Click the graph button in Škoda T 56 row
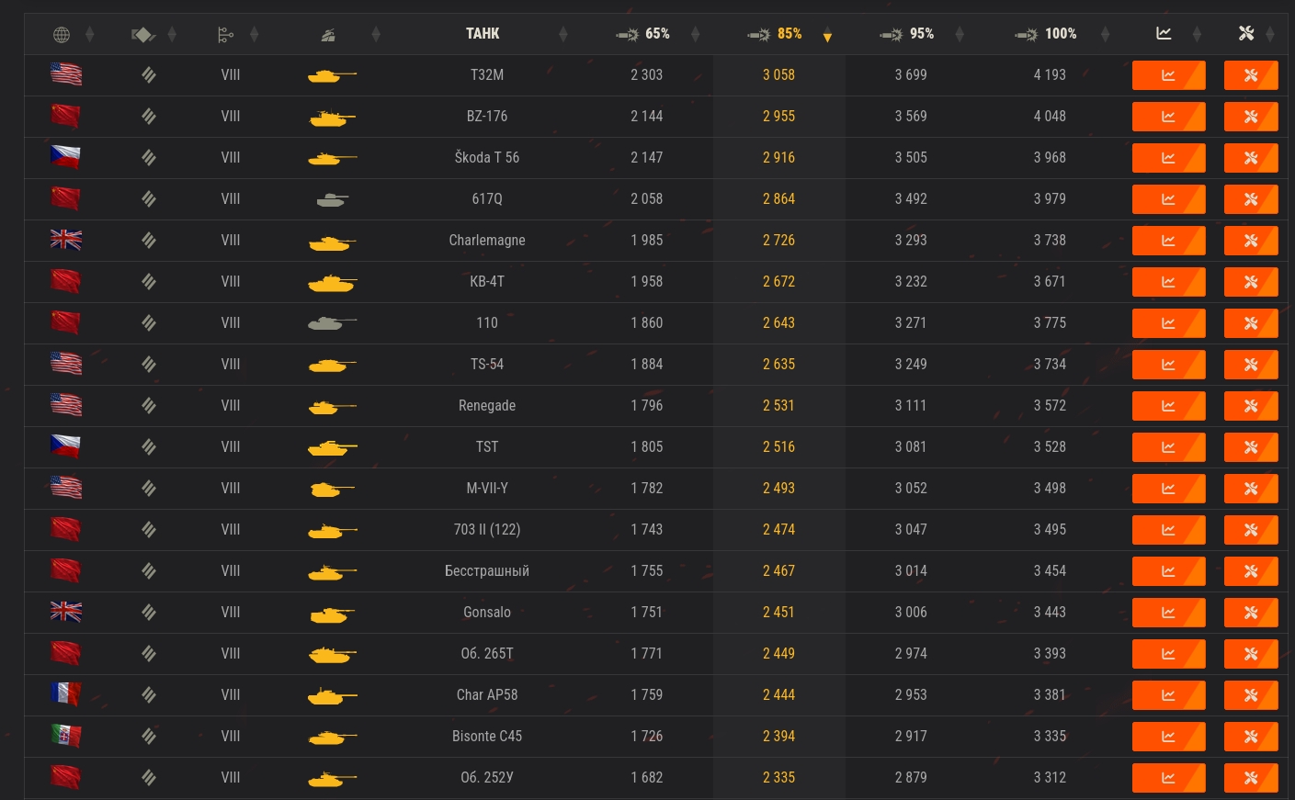The width and height of the screenshot is (1295, 800). pyautogui.click(x=1168, y=158)
